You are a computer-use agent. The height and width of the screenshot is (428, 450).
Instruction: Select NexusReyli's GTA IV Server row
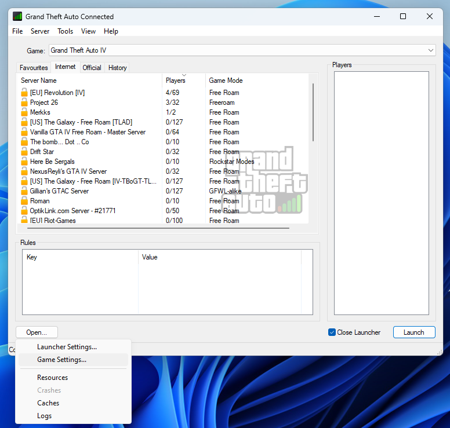[163, 171]
